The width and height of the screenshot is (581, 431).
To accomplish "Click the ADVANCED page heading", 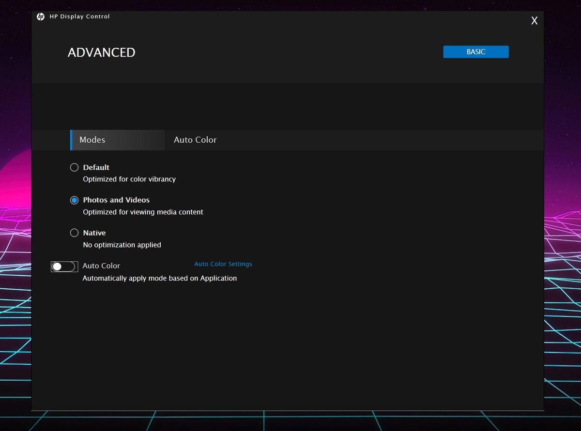I will [101, 52].
